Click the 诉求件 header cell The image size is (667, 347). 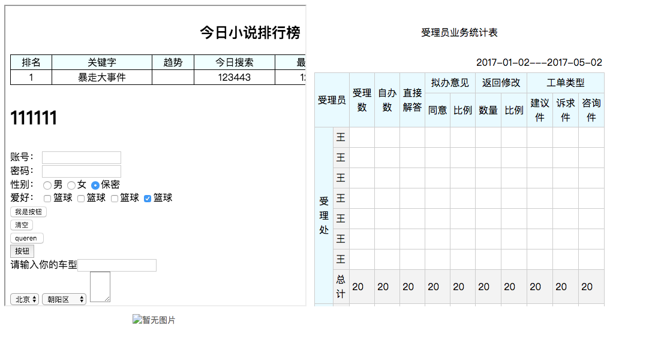[566, 110]
